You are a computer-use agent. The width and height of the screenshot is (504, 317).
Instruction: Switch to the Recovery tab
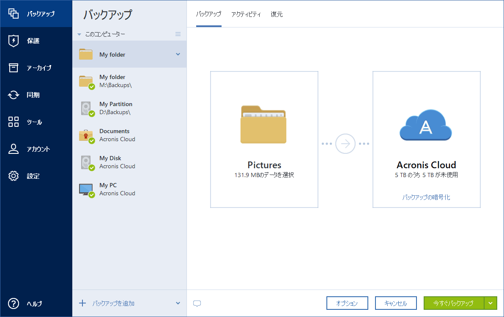click(x=277, y=14)
